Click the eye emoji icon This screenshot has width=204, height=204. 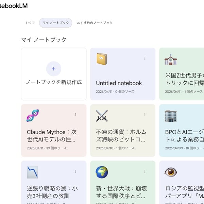(x=171, y=172)
